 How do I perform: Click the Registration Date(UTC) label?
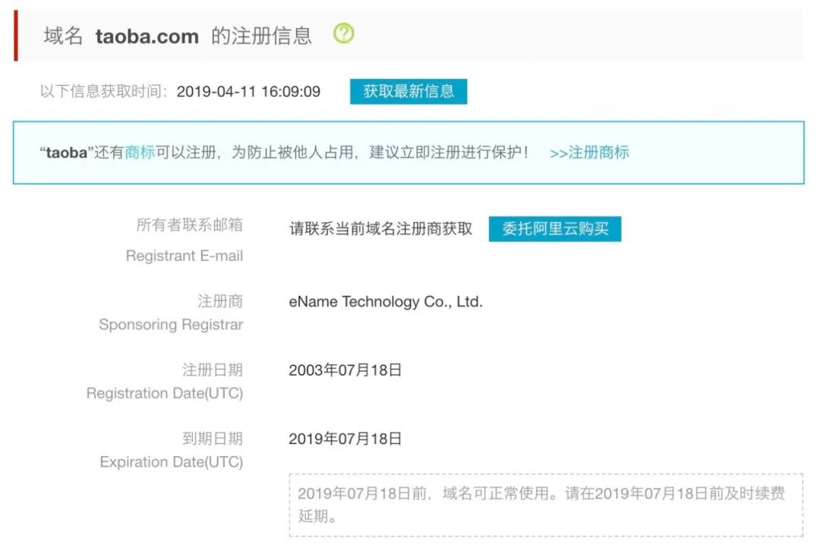165,393
